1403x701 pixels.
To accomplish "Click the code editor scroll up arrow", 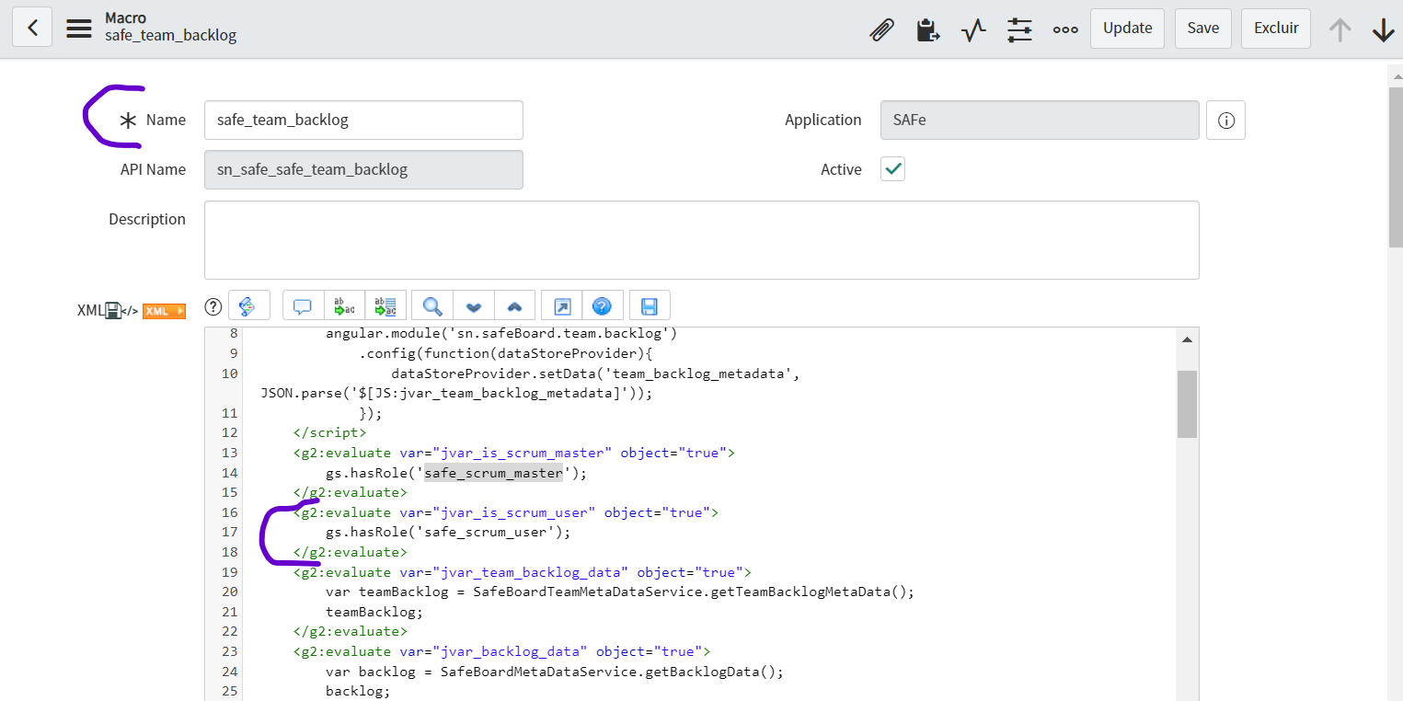I will click(x=1187, y=341).
